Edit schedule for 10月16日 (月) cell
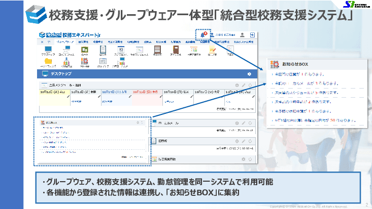 [x=191, y=97]
